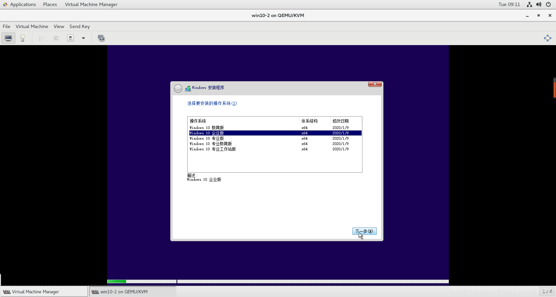Screen dimensions: 556x297
Task: Open the Places menu
Action: point(50,4)
